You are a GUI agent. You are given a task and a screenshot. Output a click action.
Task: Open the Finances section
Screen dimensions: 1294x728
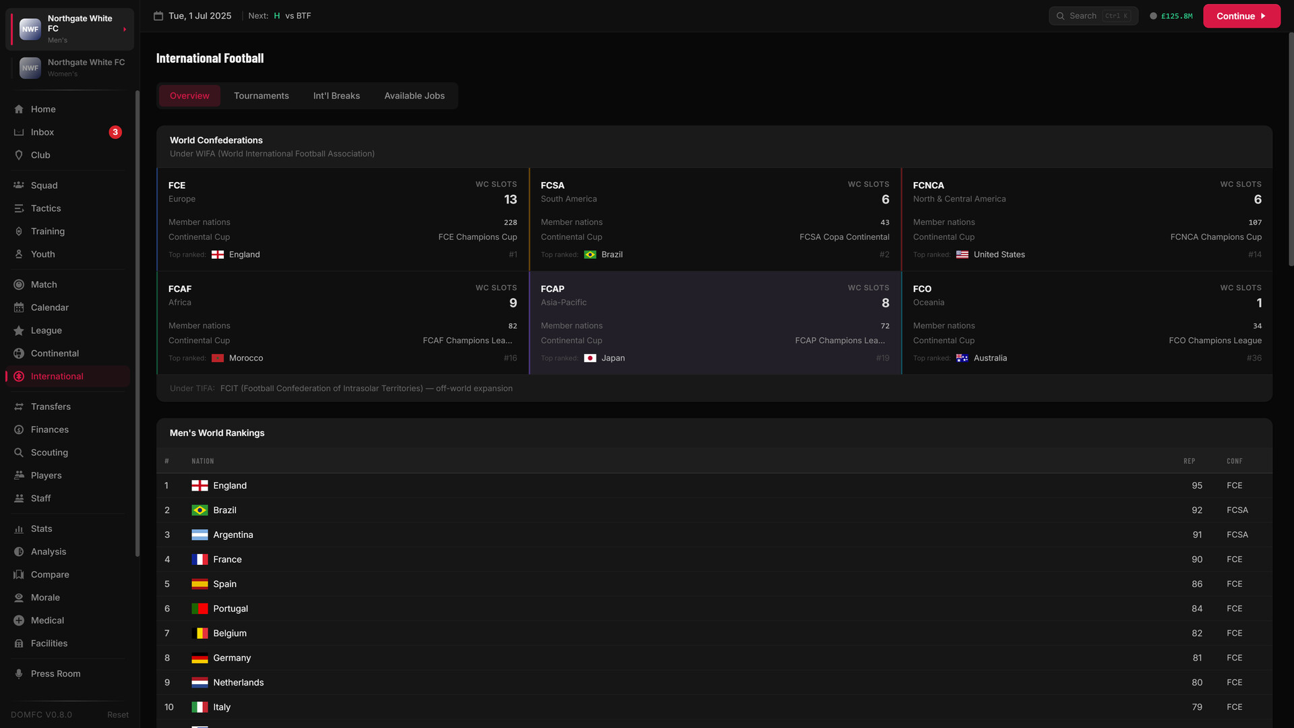click(50, 429)
